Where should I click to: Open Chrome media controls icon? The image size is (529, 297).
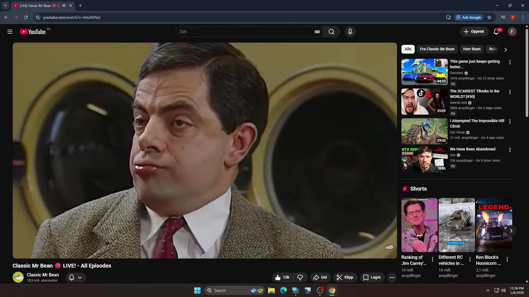point(503,17)
